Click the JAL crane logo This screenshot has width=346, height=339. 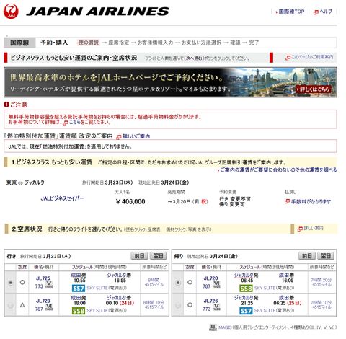pos(11,11)
